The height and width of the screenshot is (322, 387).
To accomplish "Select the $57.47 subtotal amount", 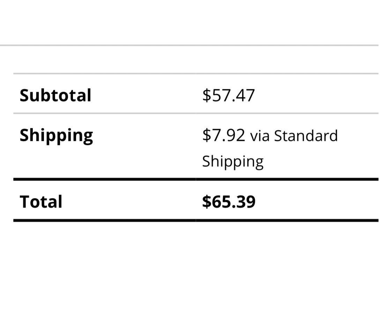I will (228, 96).
